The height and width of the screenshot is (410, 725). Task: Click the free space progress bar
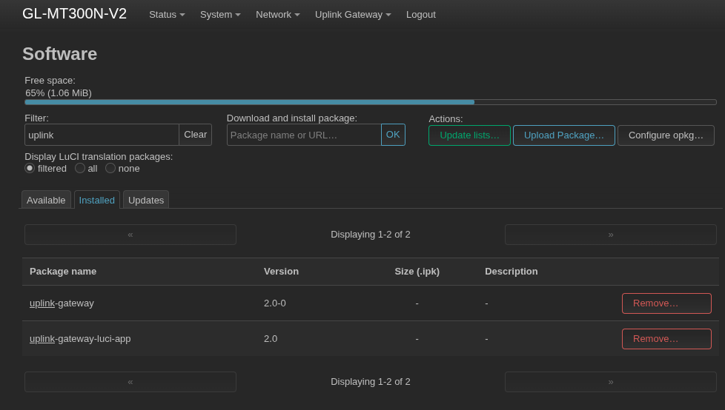(x=371, y=102)
